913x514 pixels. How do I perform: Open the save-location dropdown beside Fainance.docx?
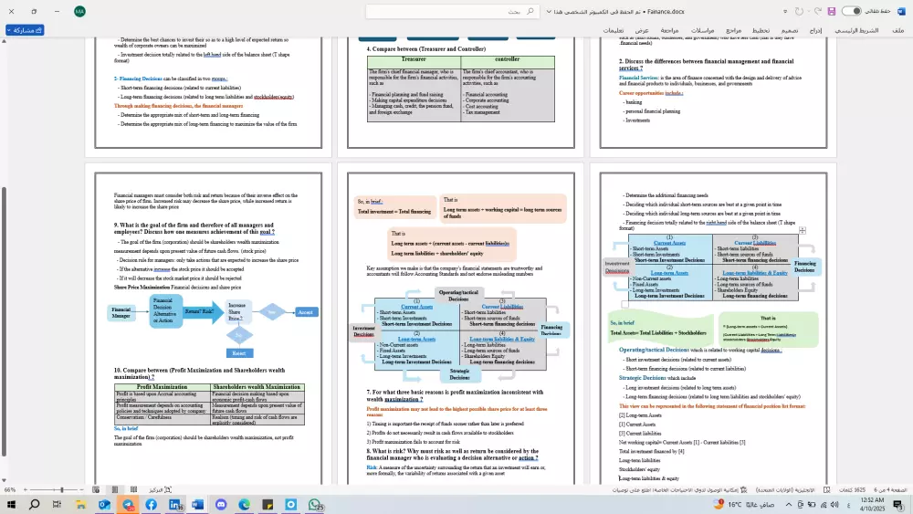pos(549,11)
